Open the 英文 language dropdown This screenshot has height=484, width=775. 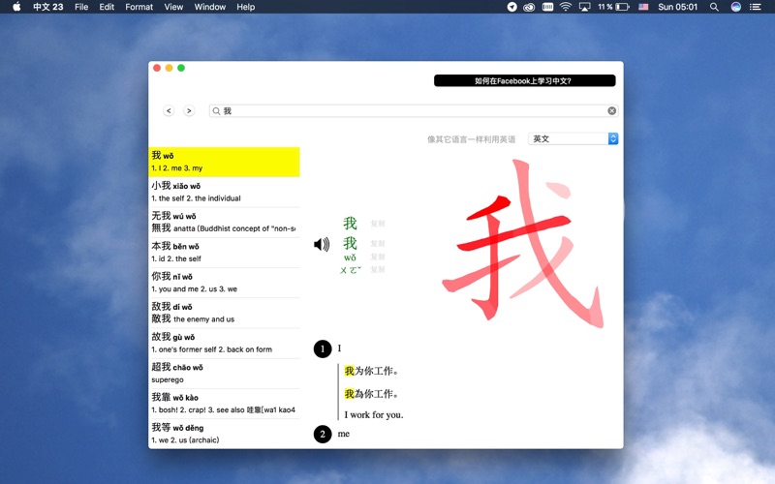[x=573, y=138]
